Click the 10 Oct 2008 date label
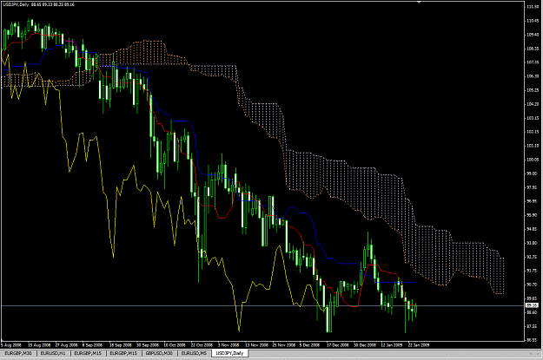Screen dimensions: 543x360 (x=175, y=345)
